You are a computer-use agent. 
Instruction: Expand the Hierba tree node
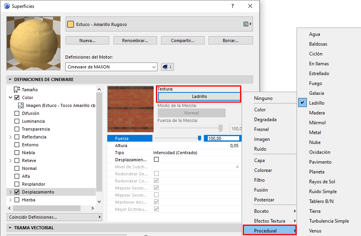tap(10, 200)
